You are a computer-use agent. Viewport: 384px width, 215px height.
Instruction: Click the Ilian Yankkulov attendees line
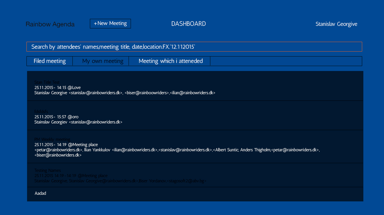pyautogui.click(x=177, y=150)
